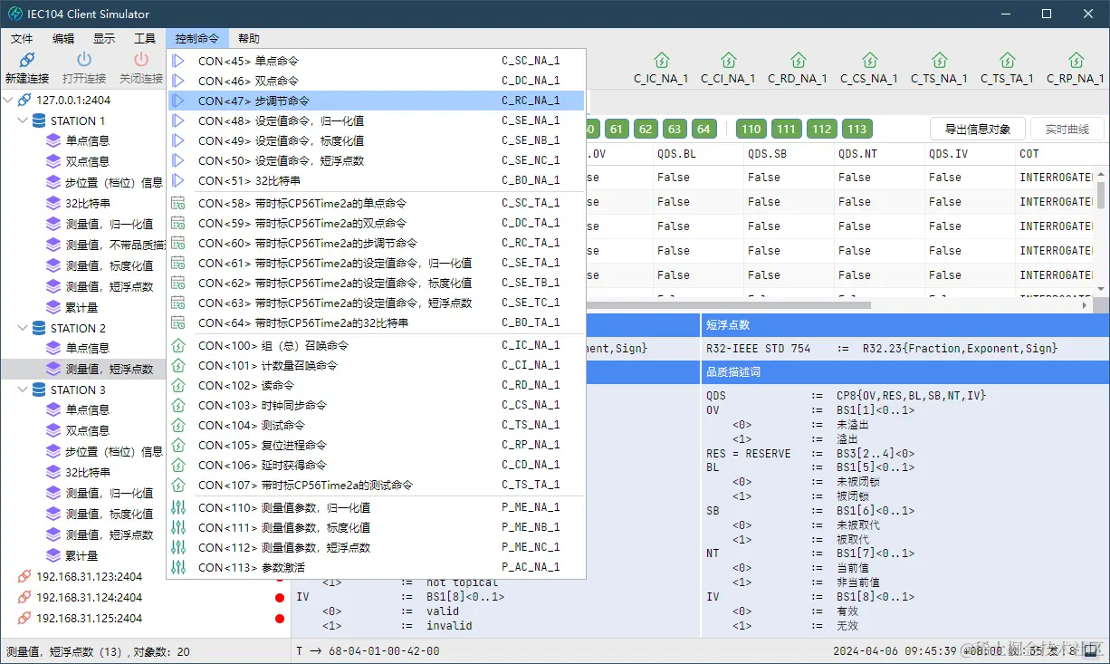Click the calendar icon beside CON<58> command

click(x=178, y=203)
